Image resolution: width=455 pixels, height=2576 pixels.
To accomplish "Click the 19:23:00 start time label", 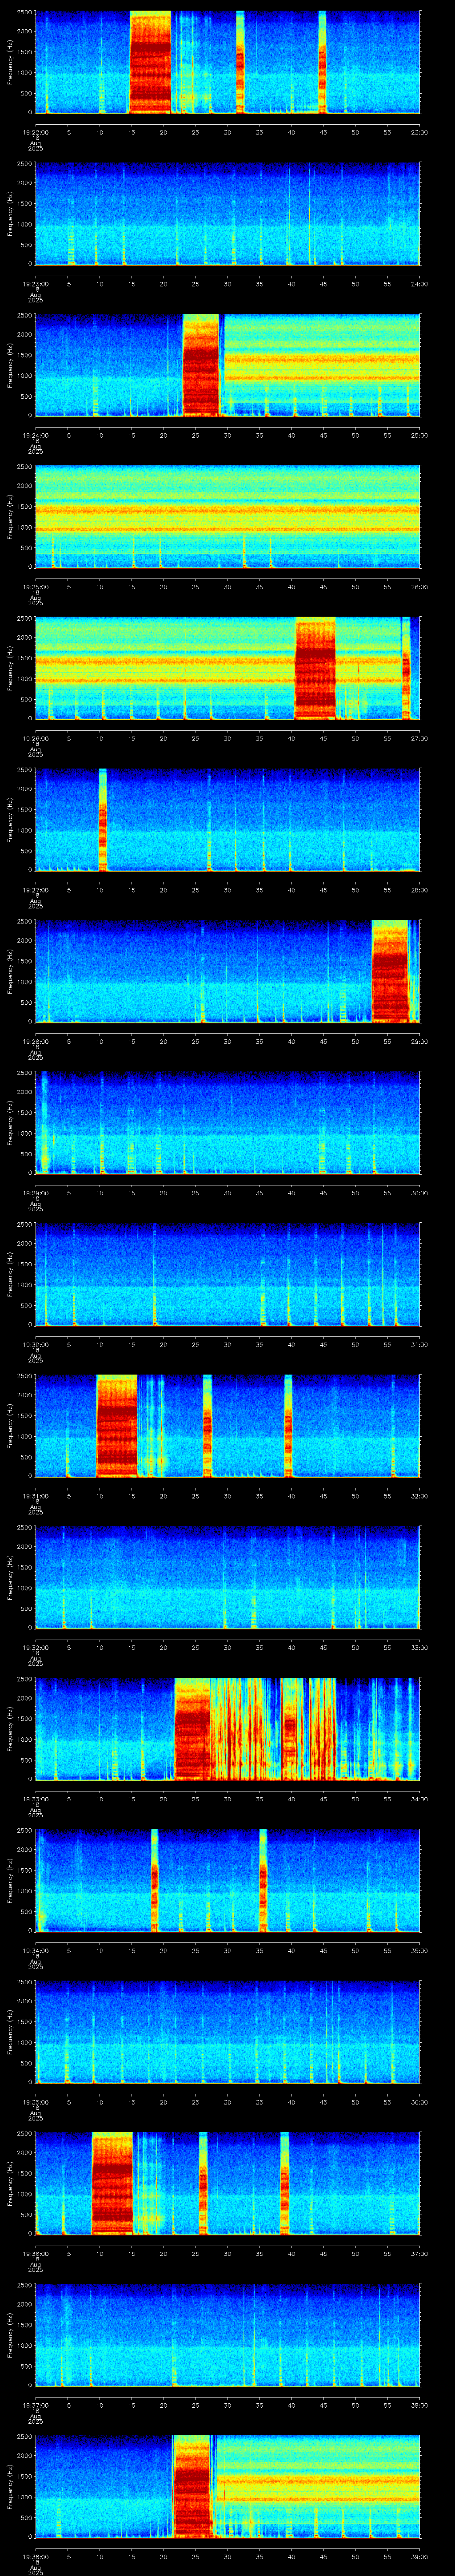I will pos(35,284).
